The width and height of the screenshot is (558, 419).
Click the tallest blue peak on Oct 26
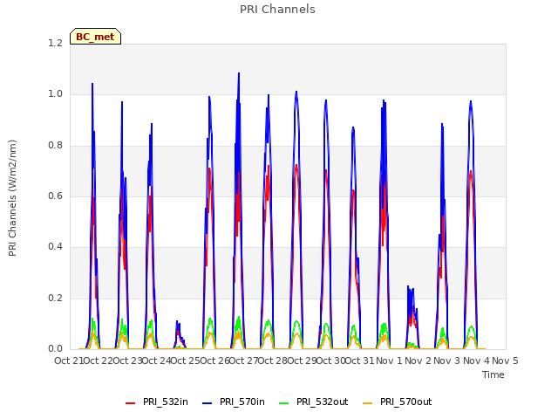tap(239, 73)
